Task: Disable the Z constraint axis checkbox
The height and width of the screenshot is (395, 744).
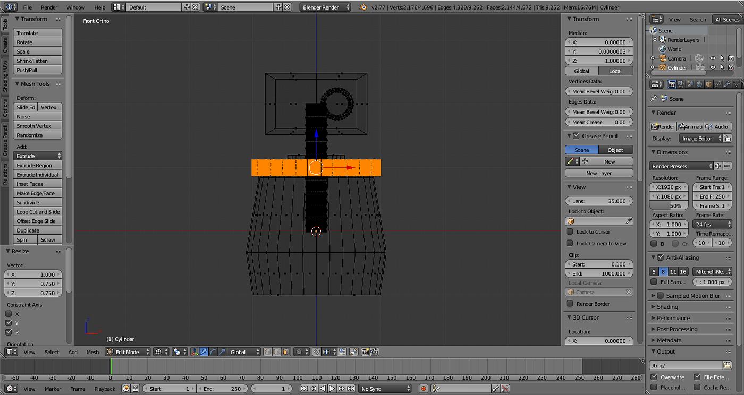Action: (9, 332)
